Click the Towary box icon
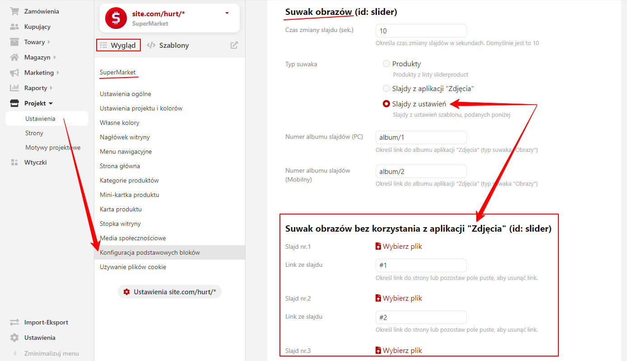Viewport: 627px width, 361px height. [x=14, y=42]
